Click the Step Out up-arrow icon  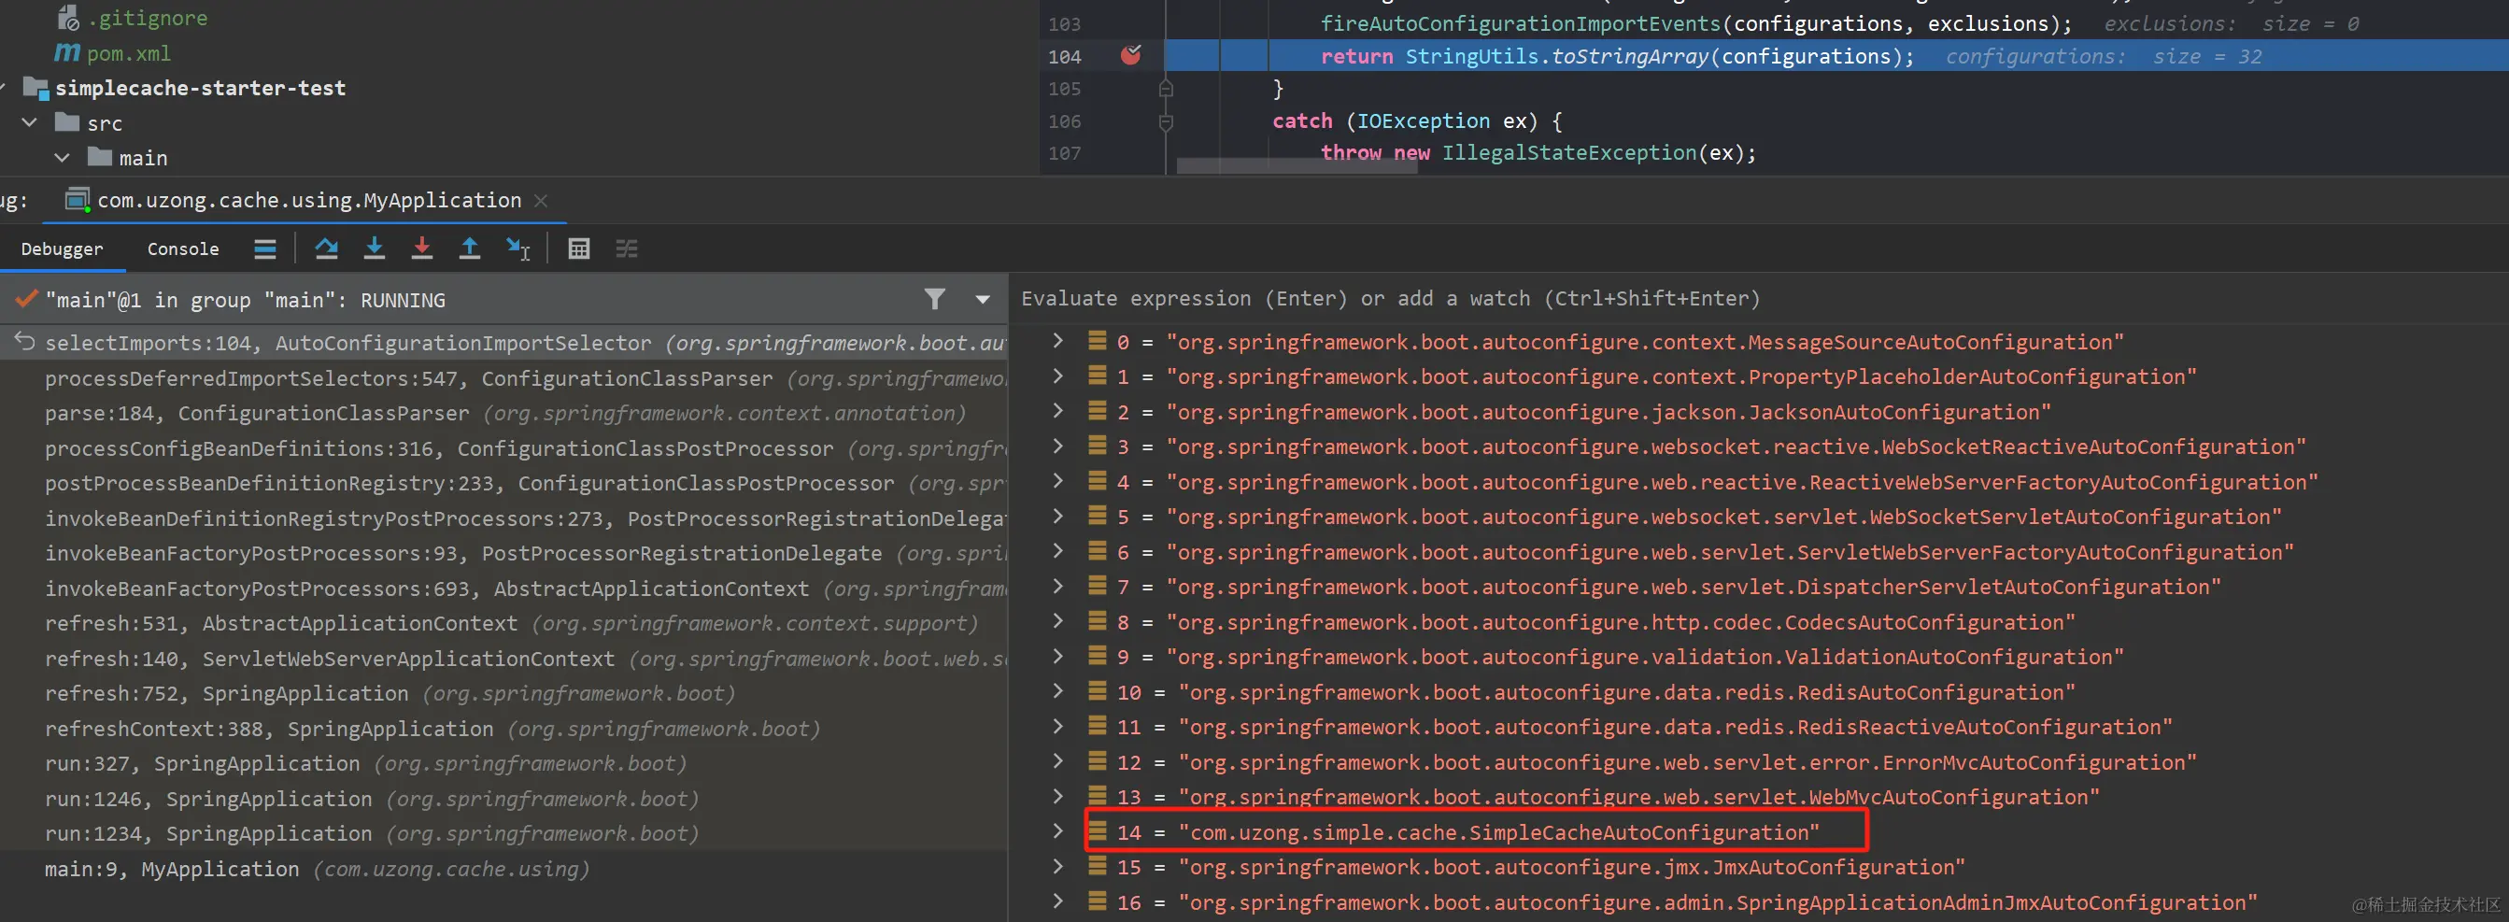point(470,249)
